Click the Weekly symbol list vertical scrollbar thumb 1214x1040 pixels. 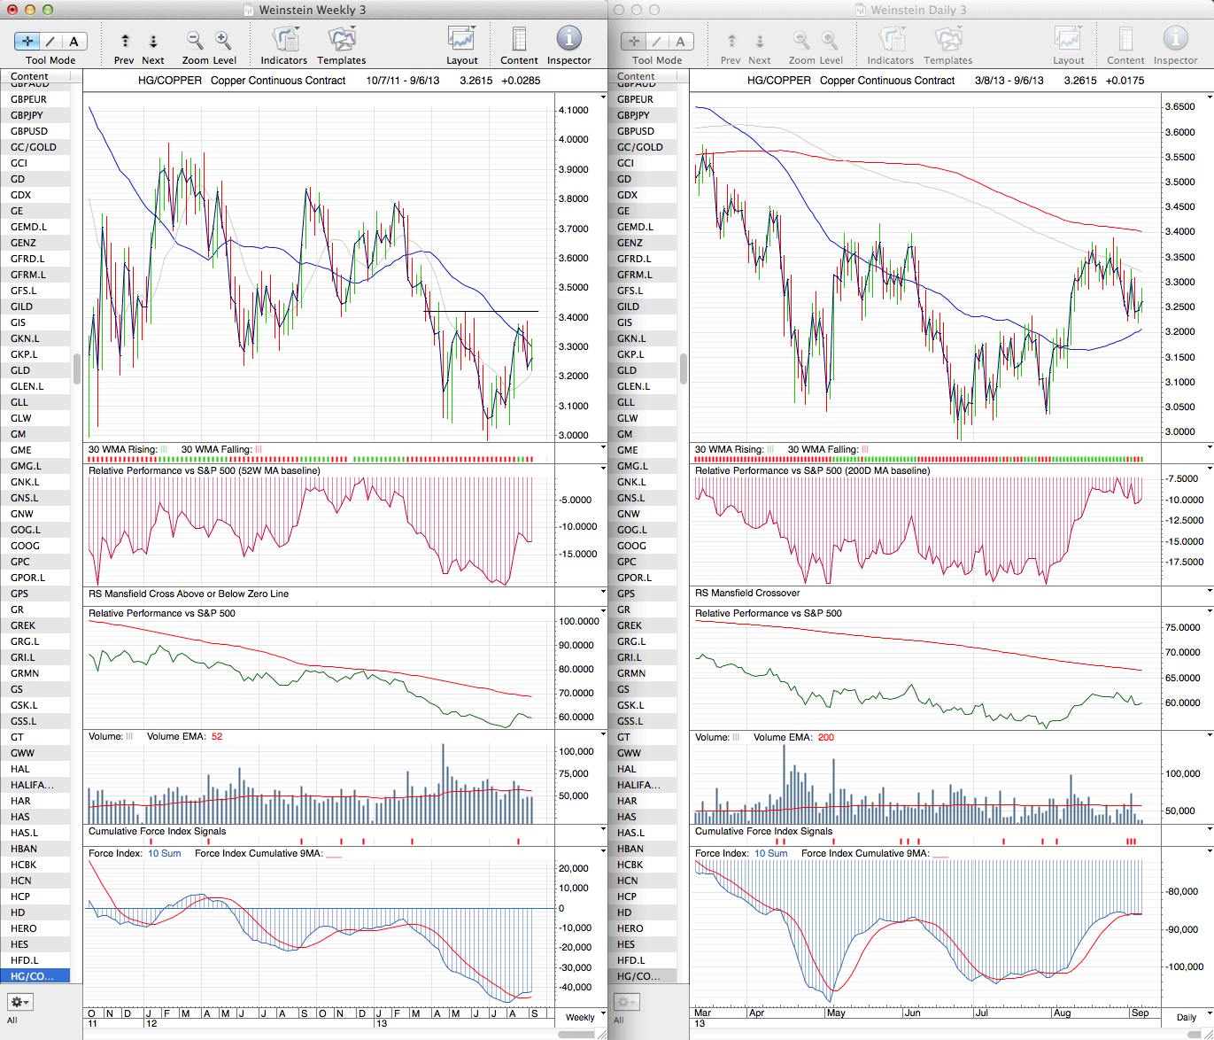pos(77,369)
